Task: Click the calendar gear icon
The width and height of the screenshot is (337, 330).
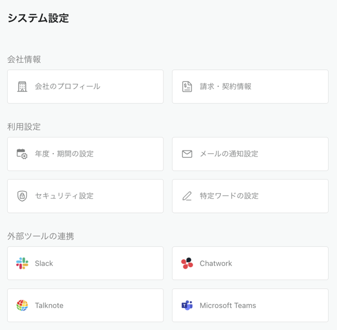Action: [22, 154]
